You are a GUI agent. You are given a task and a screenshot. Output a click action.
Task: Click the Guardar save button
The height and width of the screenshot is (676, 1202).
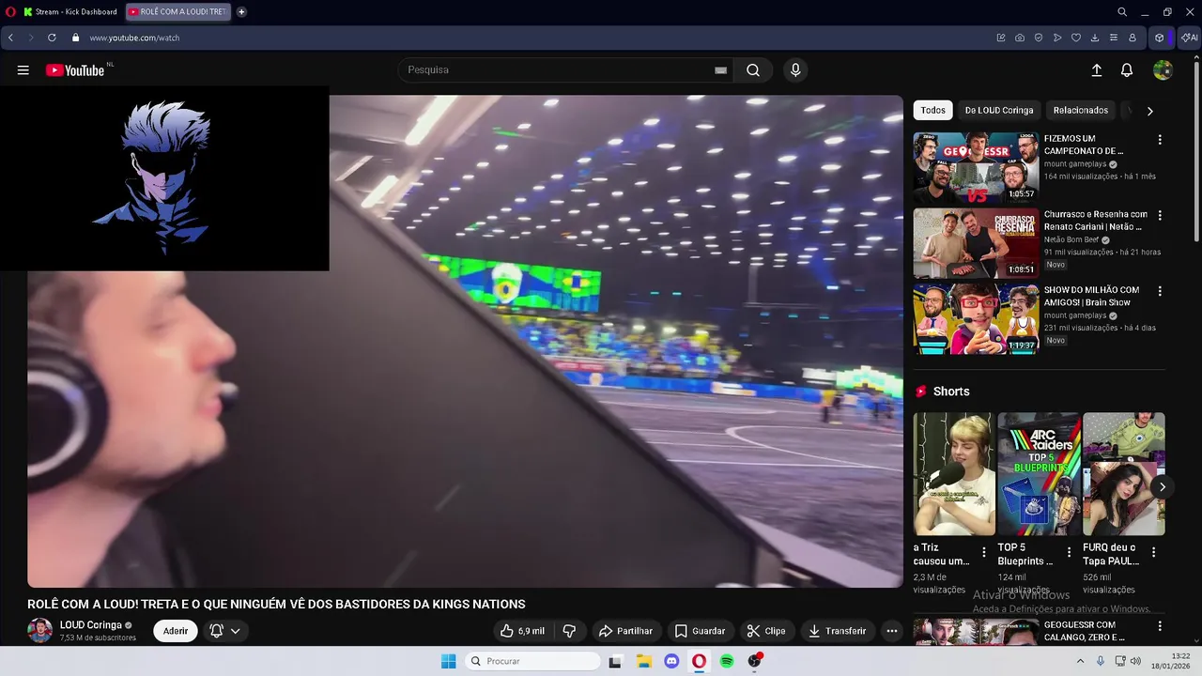pos(700,631)
